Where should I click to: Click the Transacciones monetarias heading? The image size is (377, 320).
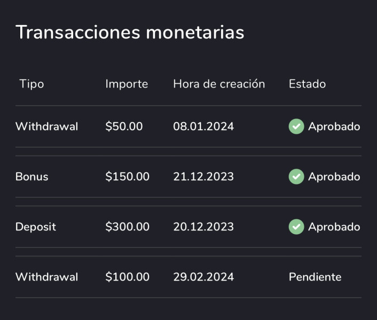[x=130, y=32]
